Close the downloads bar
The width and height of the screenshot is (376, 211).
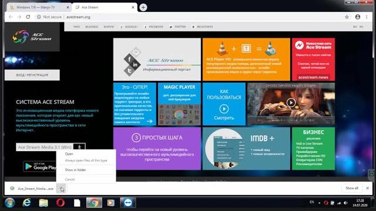coord(367,188)
